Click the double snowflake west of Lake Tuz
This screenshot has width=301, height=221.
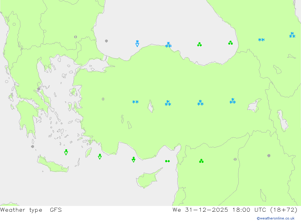[135, 102]
